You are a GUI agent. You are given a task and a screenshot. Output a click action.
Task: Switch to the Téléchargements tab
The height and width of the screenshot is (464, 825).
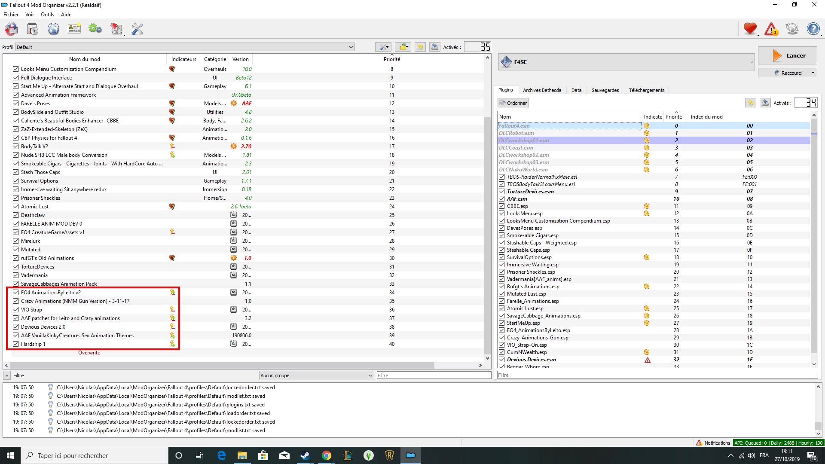click(647, 90)
